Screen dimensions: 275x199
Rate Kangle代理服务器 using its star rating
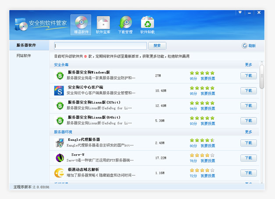coord(202,140)
